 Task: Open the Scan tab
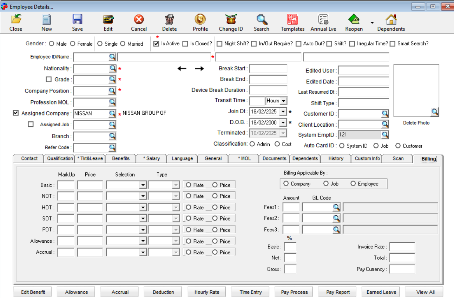[x=398, y=159]
